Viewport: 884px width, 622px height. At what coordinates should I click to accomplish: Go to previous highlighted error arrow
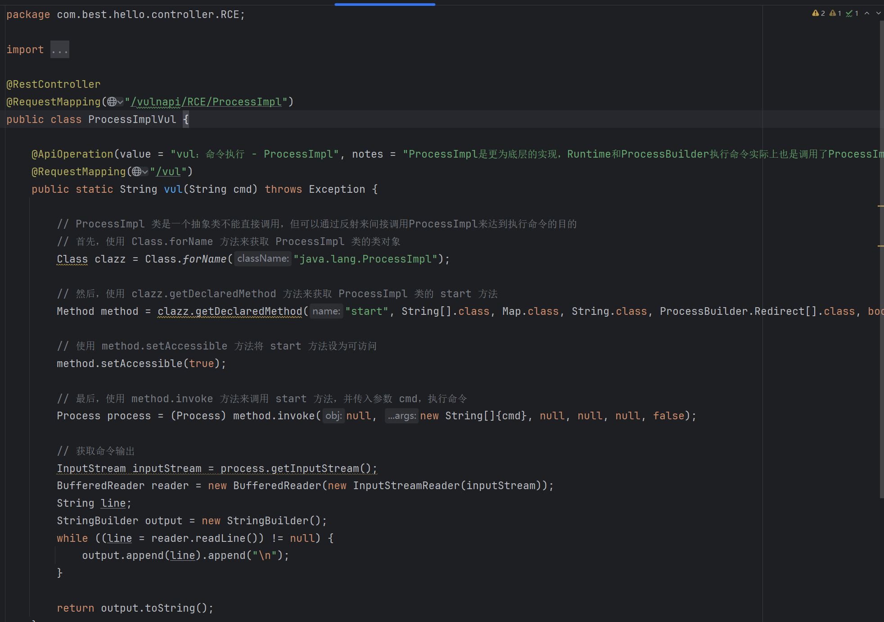[x=867, y=14]
